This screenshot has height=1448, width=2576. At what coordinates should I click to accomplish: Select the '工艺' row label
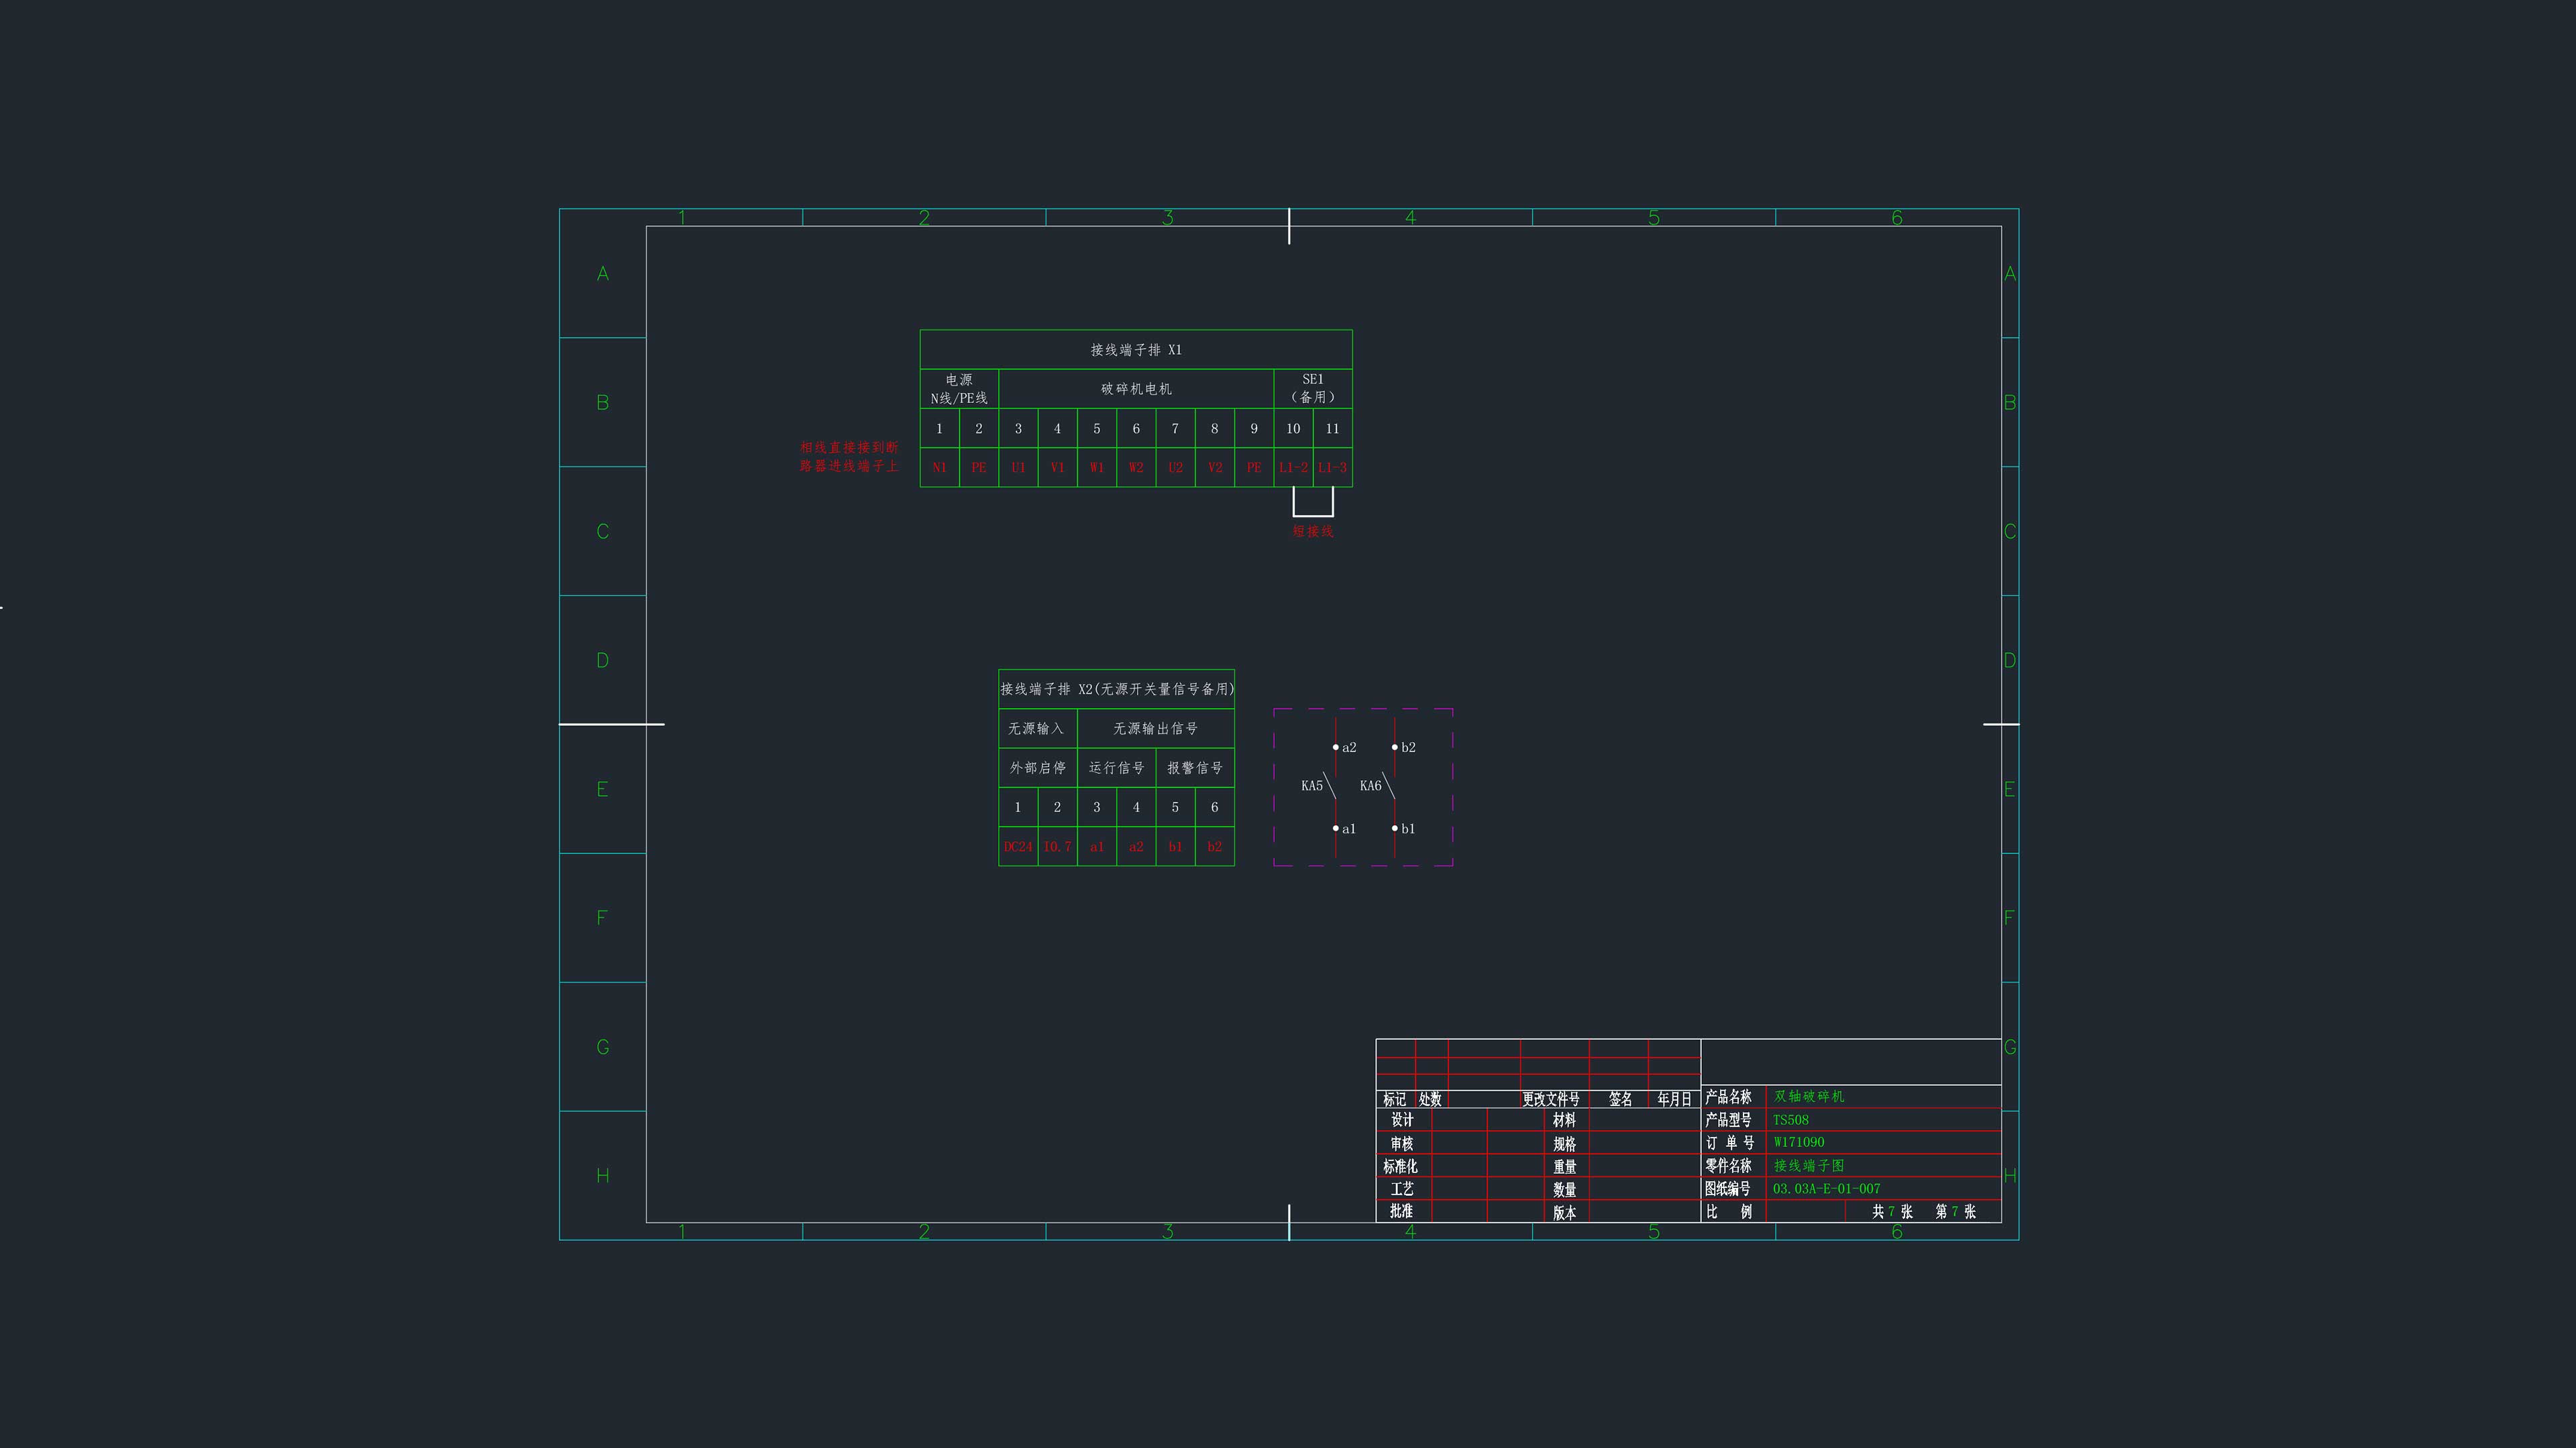coord(1402,1189)
